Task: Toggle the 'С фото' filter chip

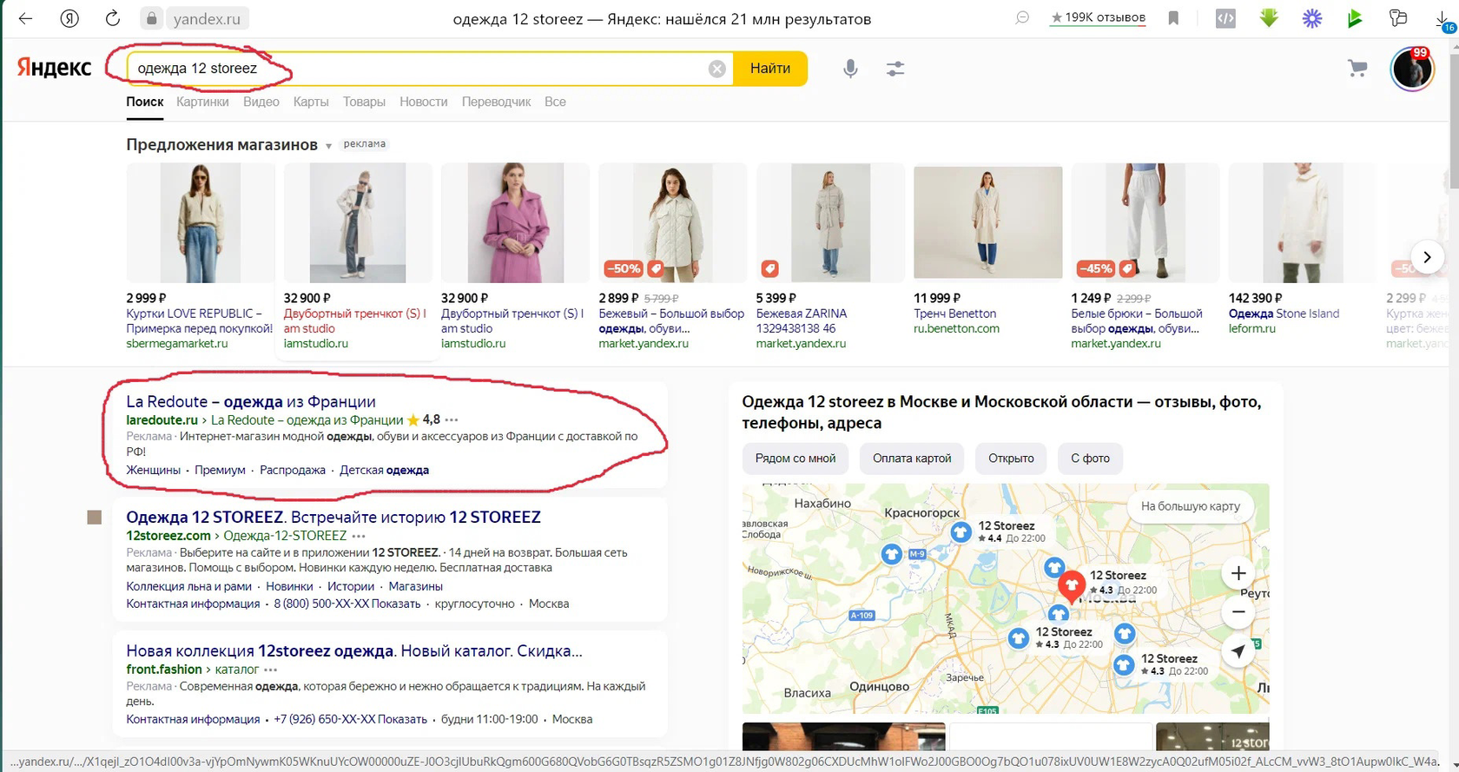Action: pos(1090,459)
